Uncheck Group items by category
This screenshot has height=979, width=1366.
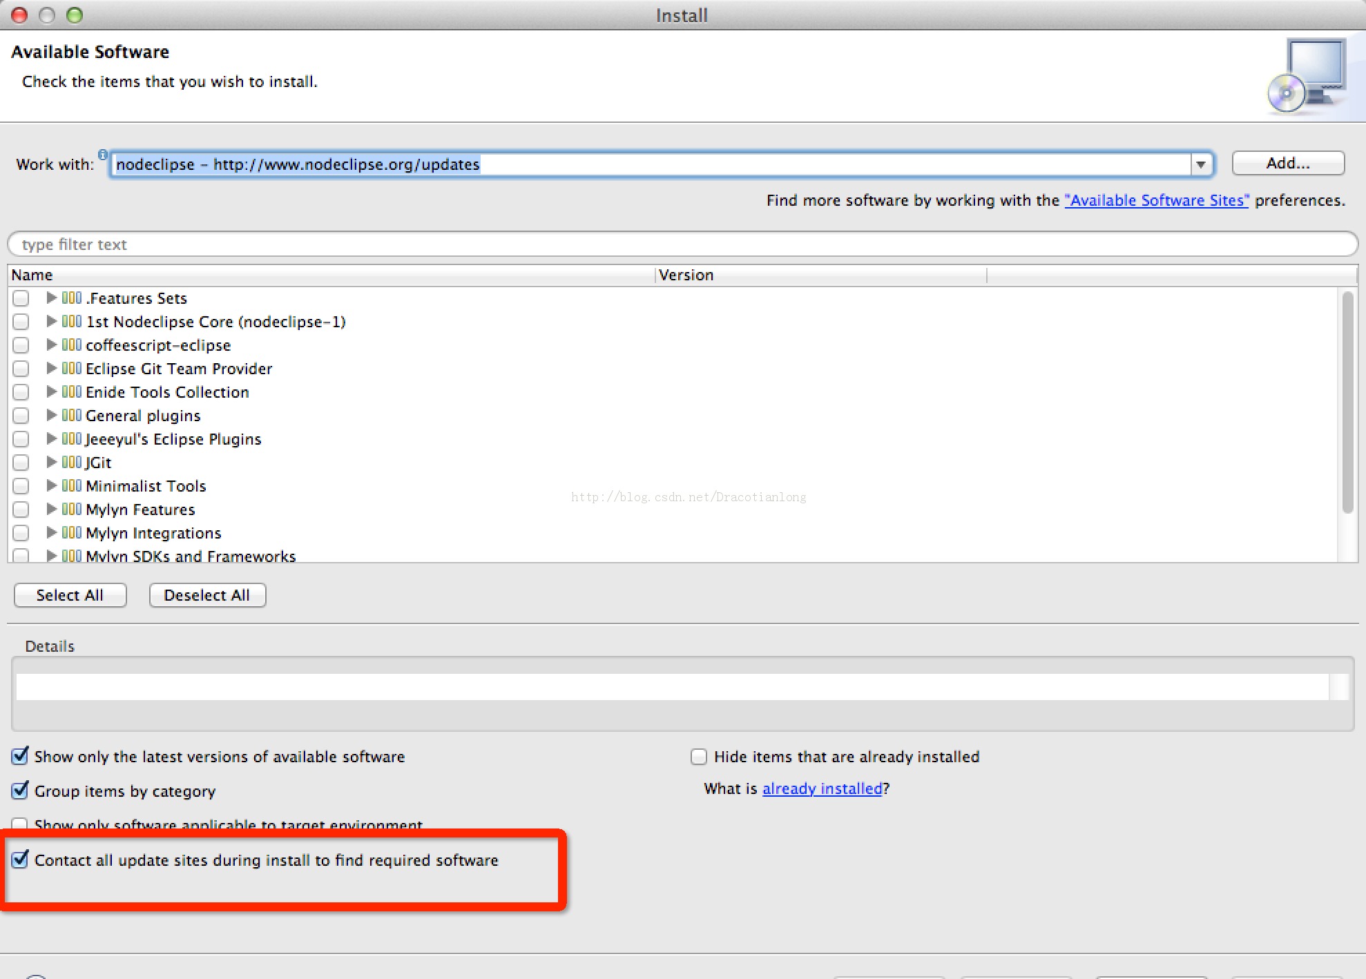(21, 790)
